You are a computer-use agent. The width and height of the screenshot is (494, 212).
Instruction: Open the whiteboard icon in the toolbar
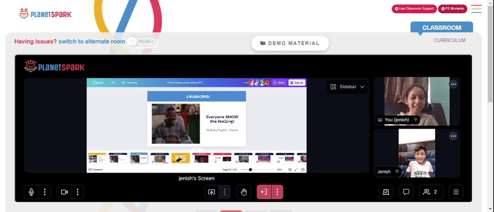(386, 192)
